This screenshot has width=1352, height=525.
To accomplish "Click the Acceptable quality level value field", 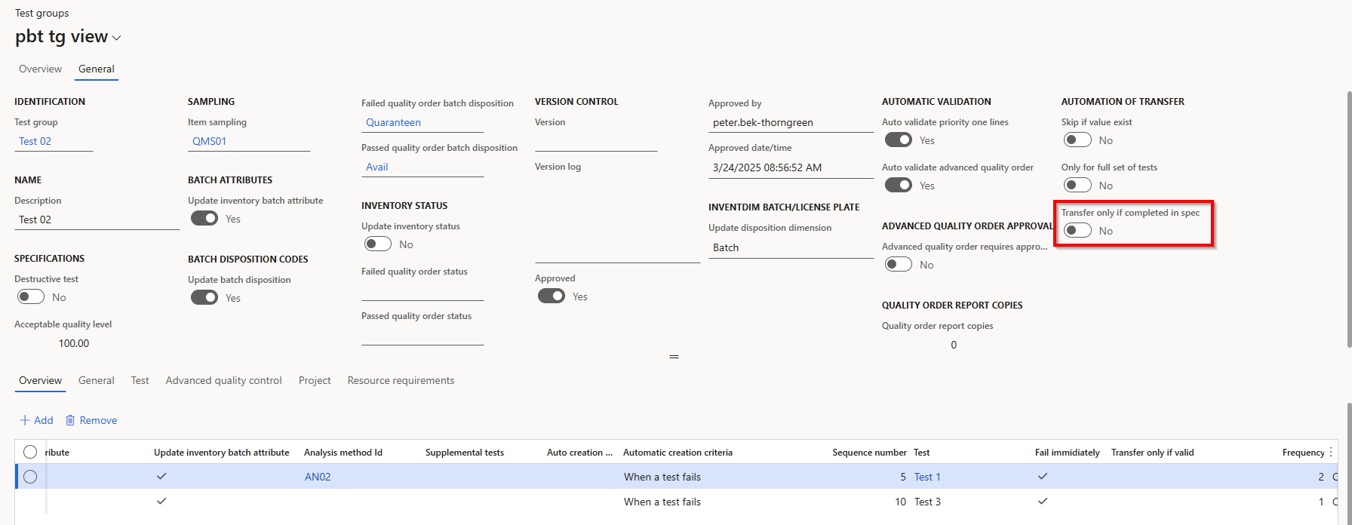I will (74, 343).
